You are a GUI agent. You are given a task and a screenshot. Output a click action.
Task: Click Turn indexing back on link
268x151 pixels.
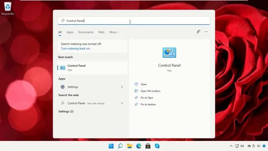[x=75, y=49]
